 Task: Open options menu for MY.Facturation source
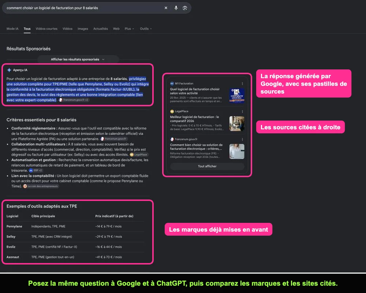coord(242,84)
